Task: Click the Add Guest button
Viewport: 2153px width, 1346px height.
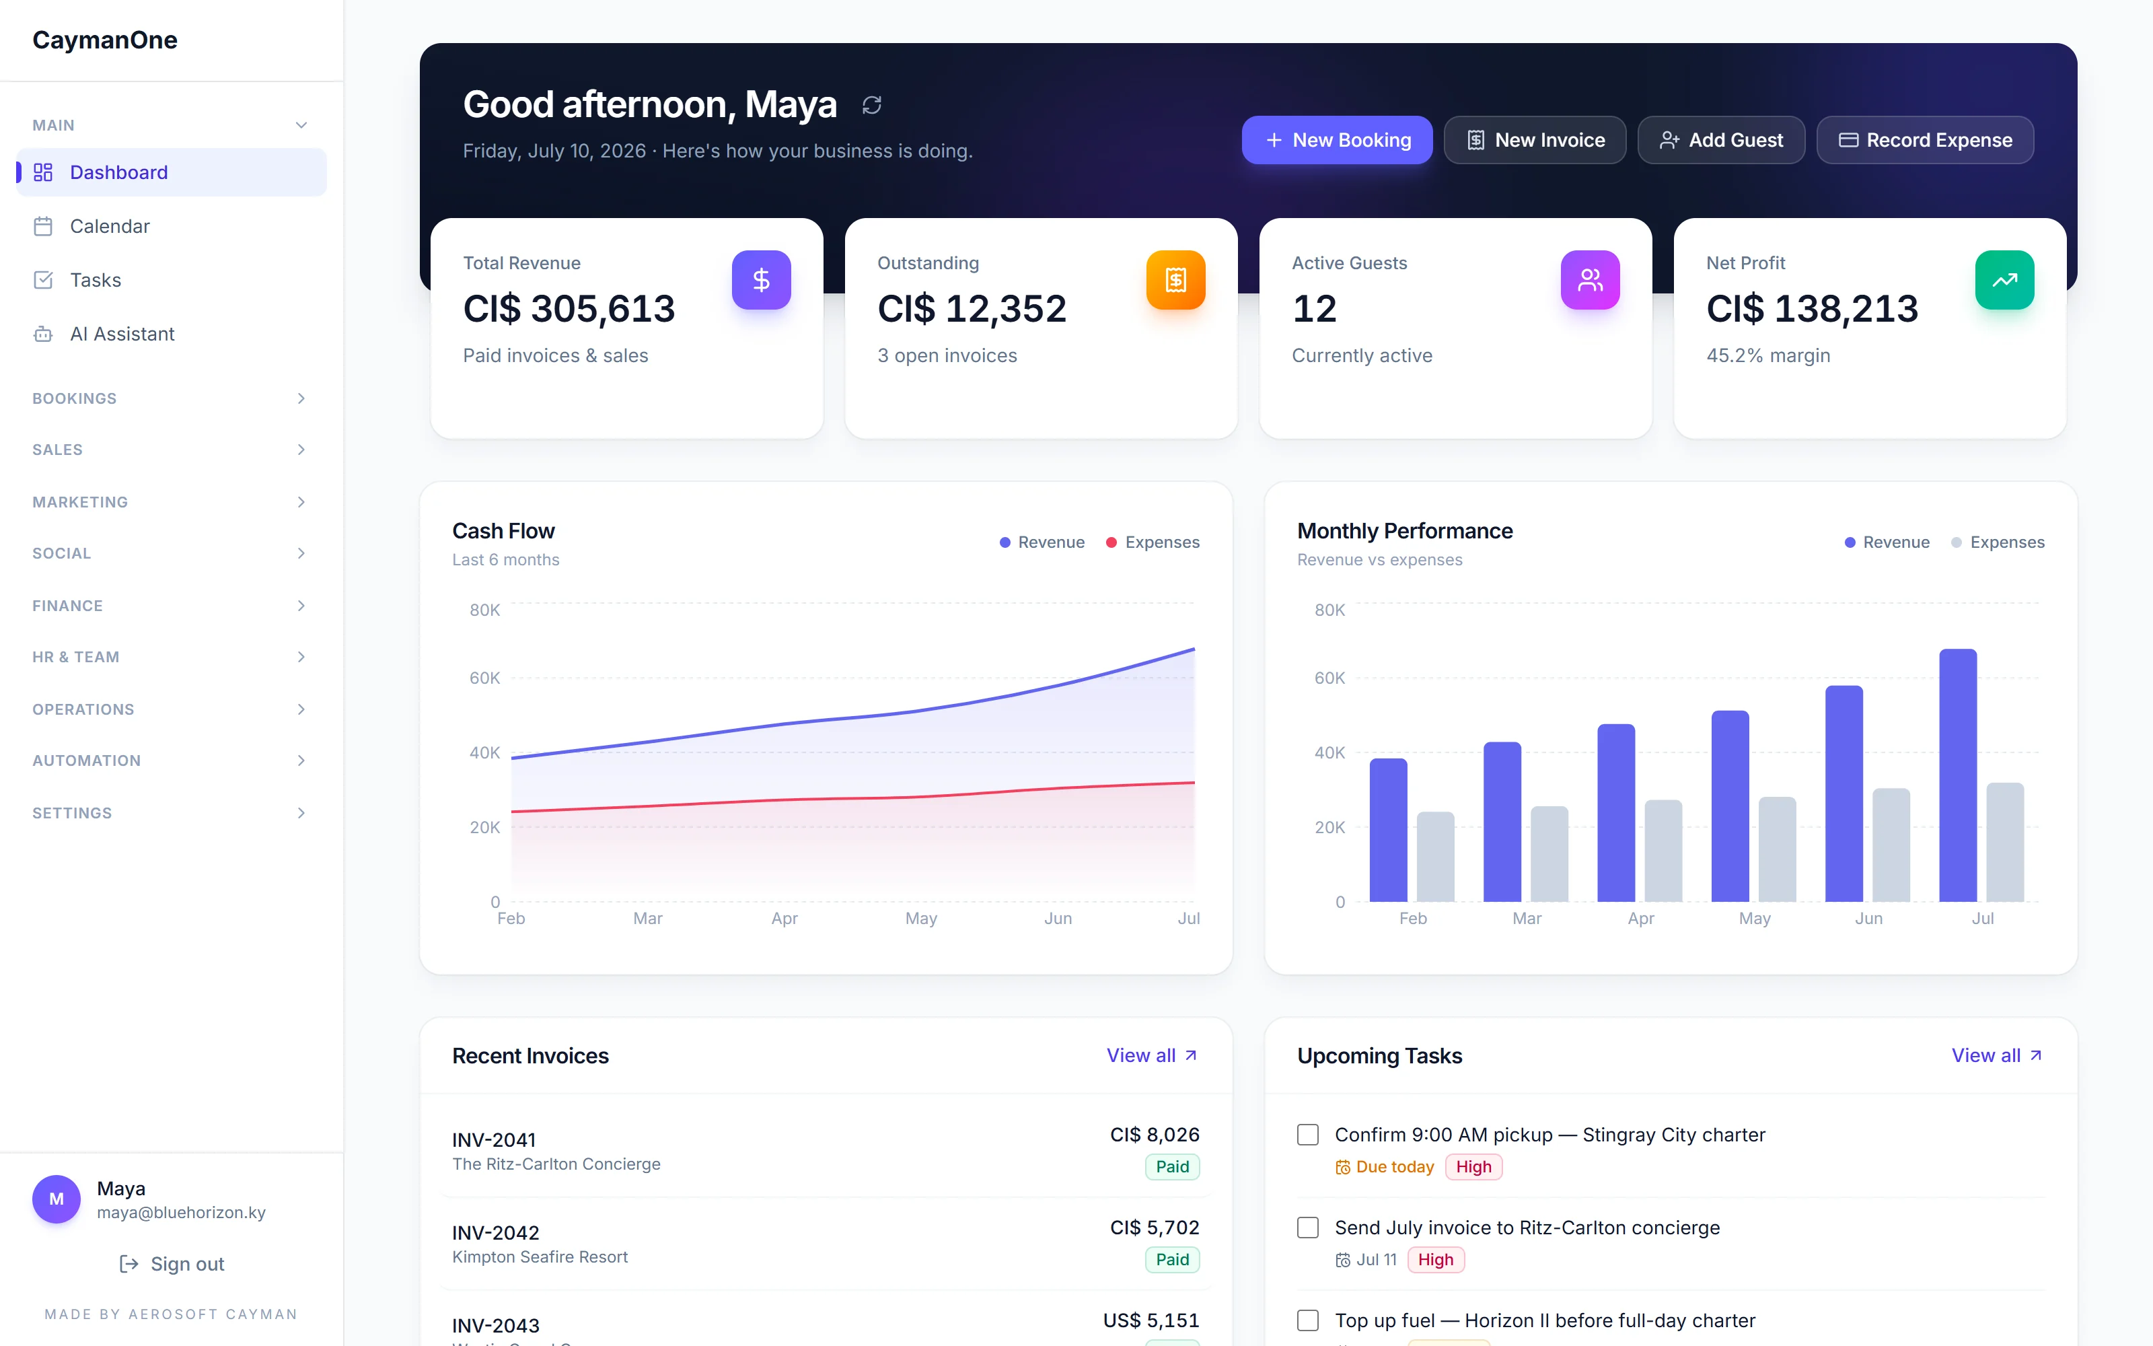Action: tap(1720, 140)
